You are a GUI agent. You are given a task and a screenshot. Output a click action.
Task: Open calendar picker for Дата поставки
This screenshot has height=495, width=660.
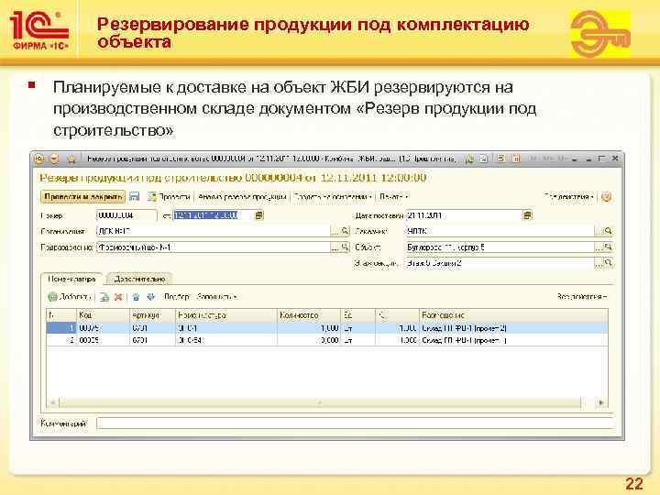coord(527,215)
